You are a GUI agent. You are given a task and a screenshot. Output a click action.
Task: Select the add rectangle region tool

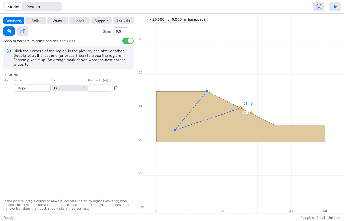[22, 31]
